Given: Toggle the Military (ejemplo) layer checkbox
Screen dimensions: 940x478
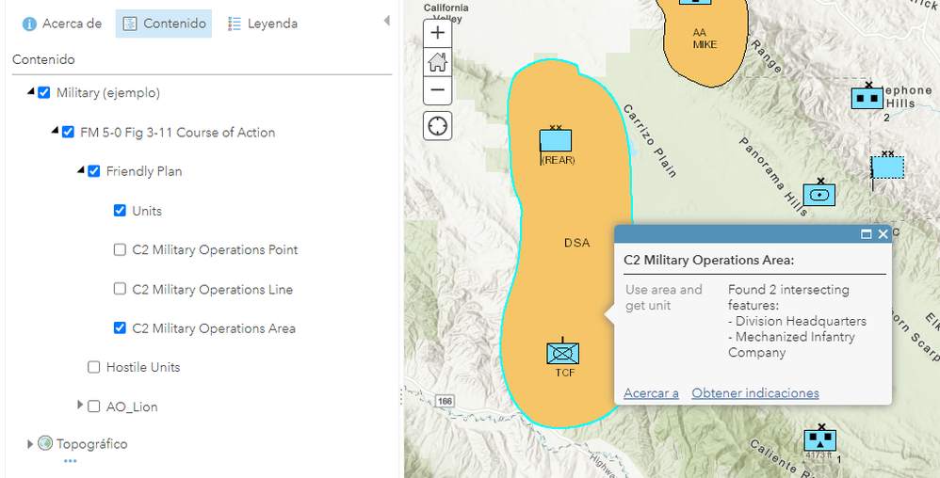Looking at the screenshot, I should click(43, 93).
